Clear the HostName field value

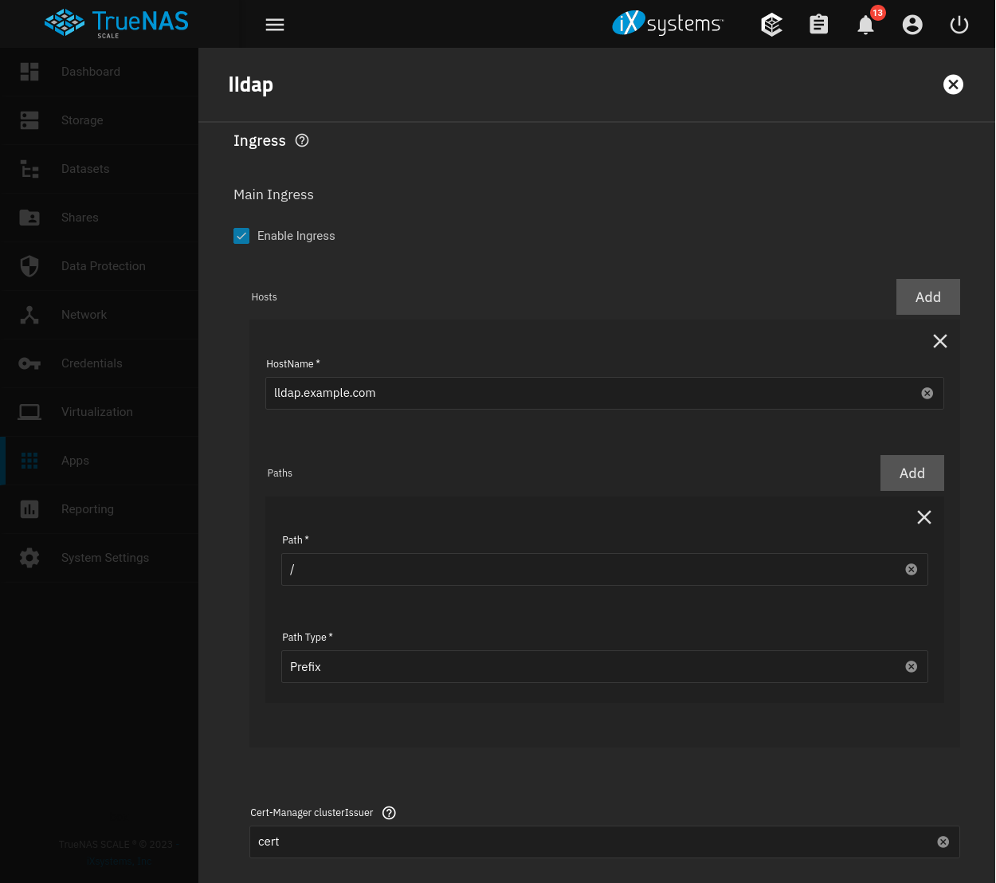tap(927, 393)
